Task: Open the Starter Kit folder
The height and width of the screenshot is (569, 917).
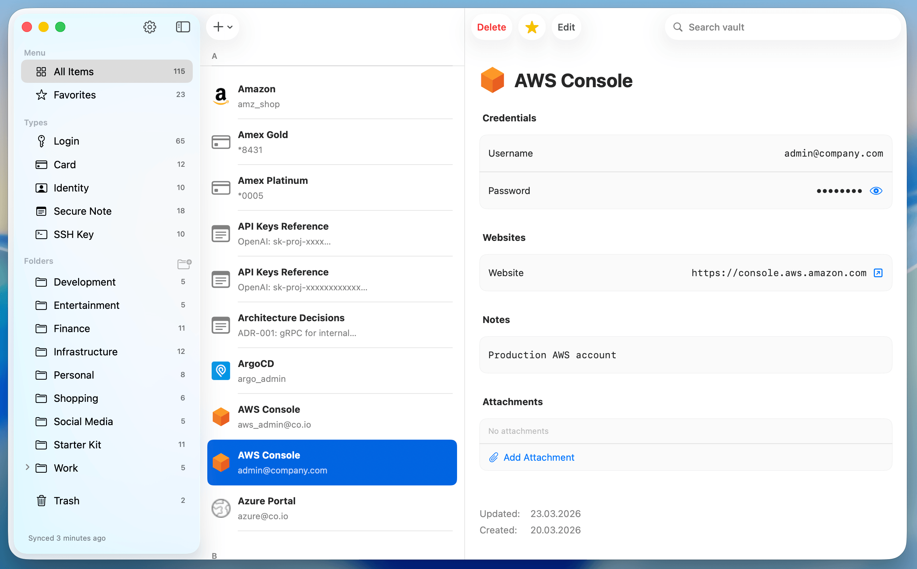Action: (x=107, y=445)
